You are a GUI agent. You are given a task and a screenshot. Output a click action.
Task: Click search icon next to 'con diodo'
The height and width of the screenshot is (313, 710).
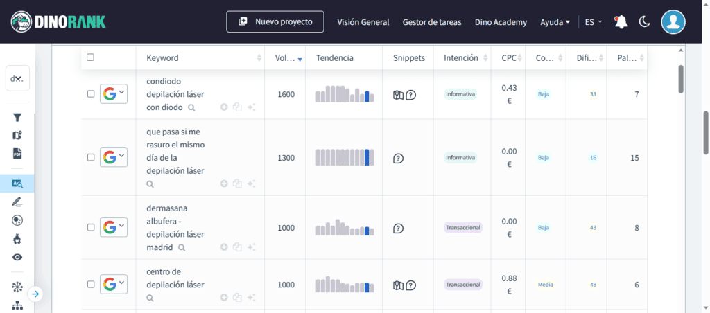pyautogui.click(x=192, y=107)
